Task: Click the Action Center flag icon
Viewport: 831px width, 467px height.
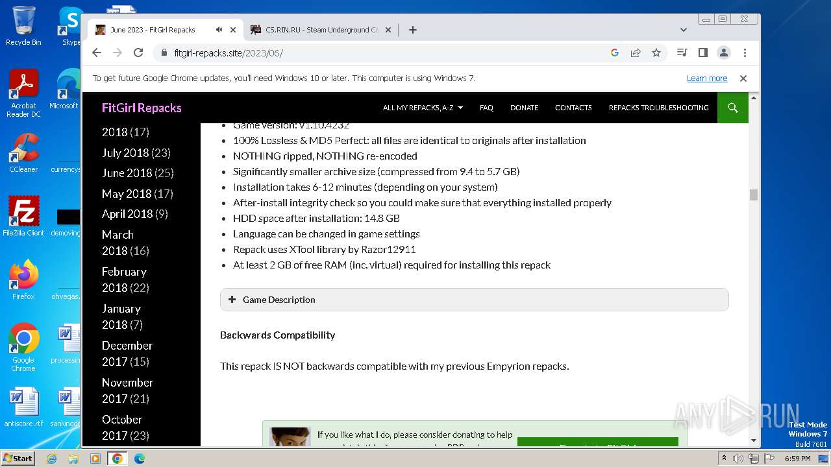Action: (769, 459)
